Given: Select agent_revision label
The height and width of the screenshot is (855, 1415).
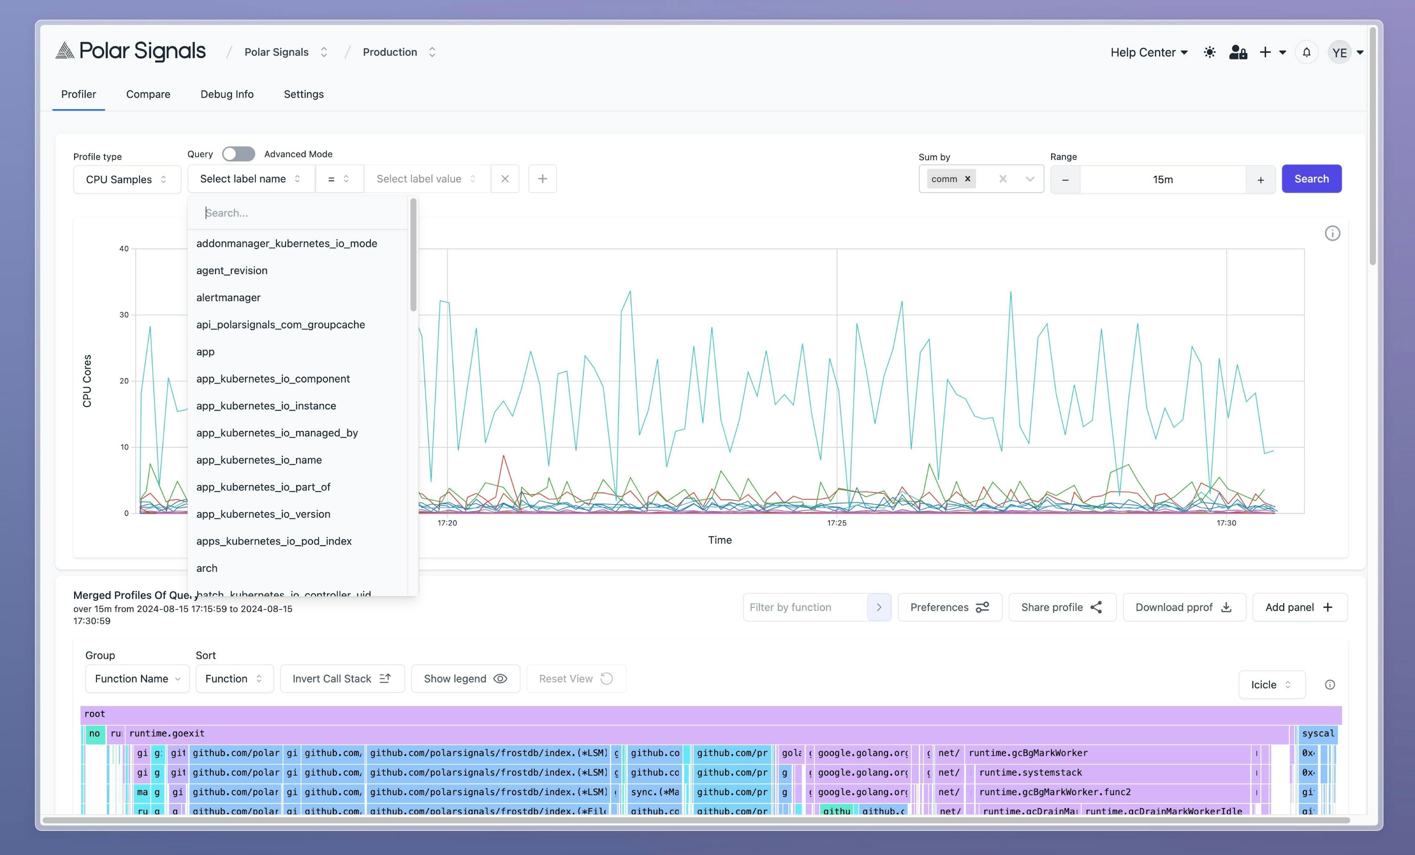Looking at the screenshot, I should tap(298, 270).
